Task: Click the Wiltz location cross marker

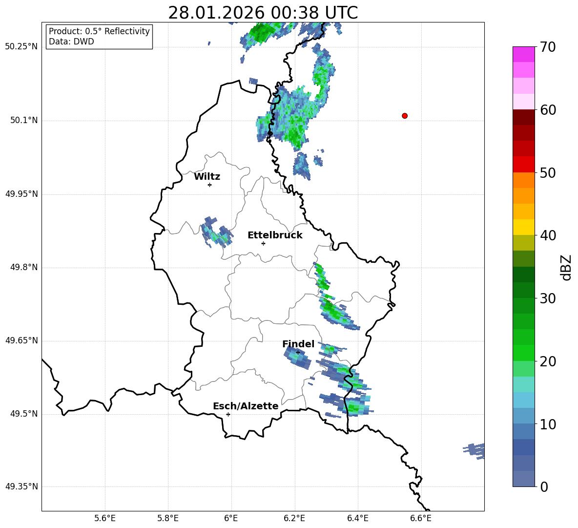Action: tap(210, 185)
